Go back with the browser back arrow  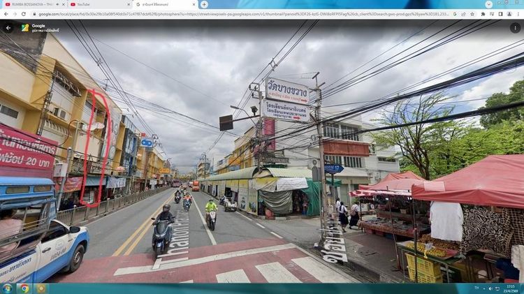click(x=6, y=14)
